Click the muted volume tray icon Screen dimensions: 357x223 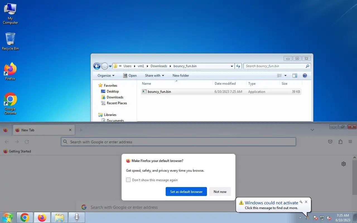[329, 218]
